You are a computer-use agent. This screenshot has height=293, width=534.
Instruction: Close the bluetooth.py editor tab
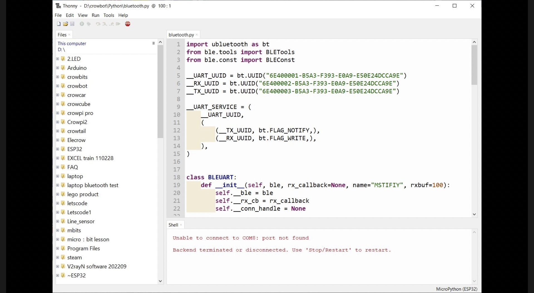pos(197,35)
